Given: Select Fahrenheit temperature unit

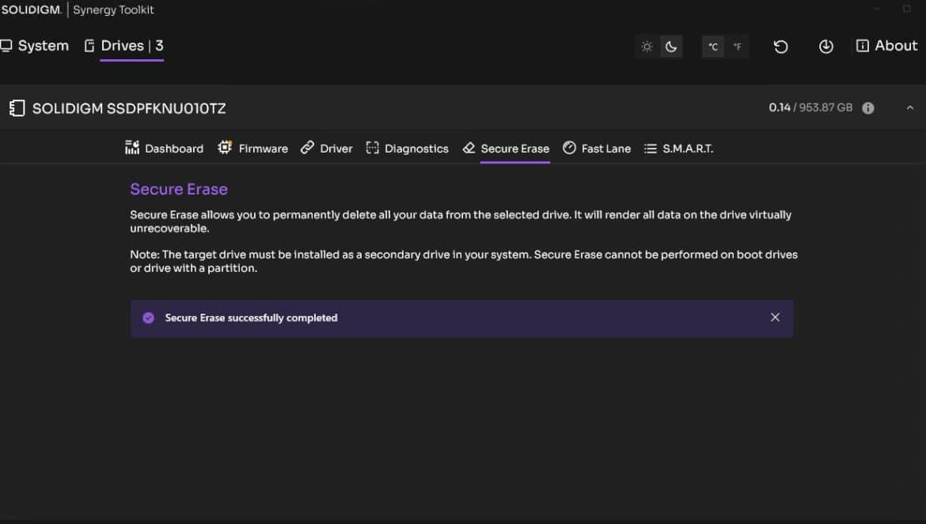Looking at the screenshot, I should tap(737, 47).
